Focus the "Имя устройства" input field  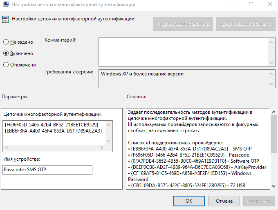(x=48, y=170)
